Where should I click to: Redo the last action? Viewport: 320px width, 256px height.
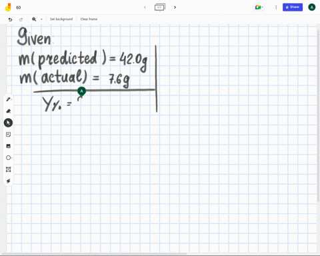[21, 19]
